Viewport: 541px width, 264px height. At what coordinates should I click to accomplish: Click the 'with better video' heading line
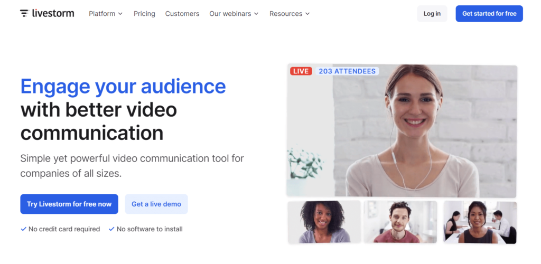coord(99,110)
